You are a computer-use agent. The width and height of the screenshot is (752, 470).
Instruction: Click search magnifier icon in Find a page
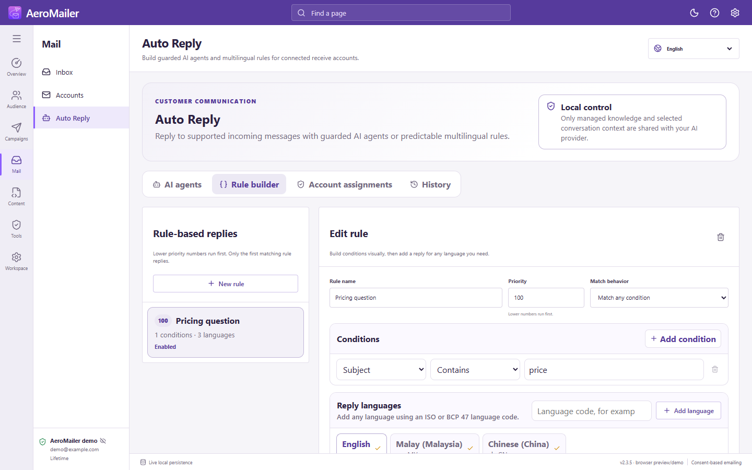[x=301, y=13]
